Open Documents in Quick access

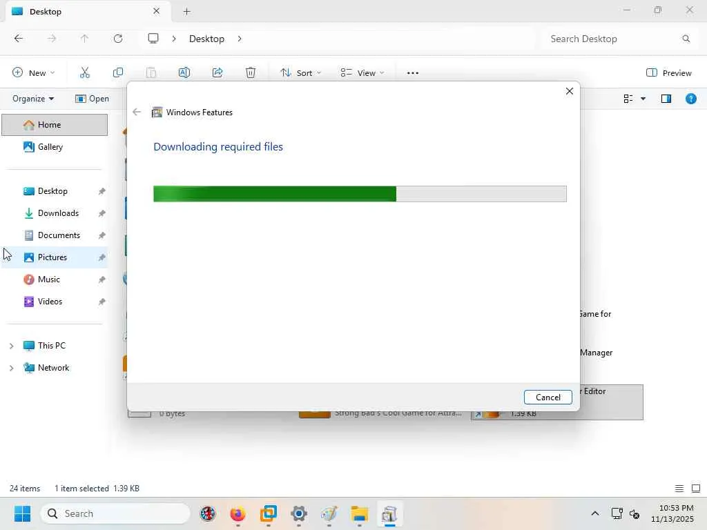[x=59, y=235]
